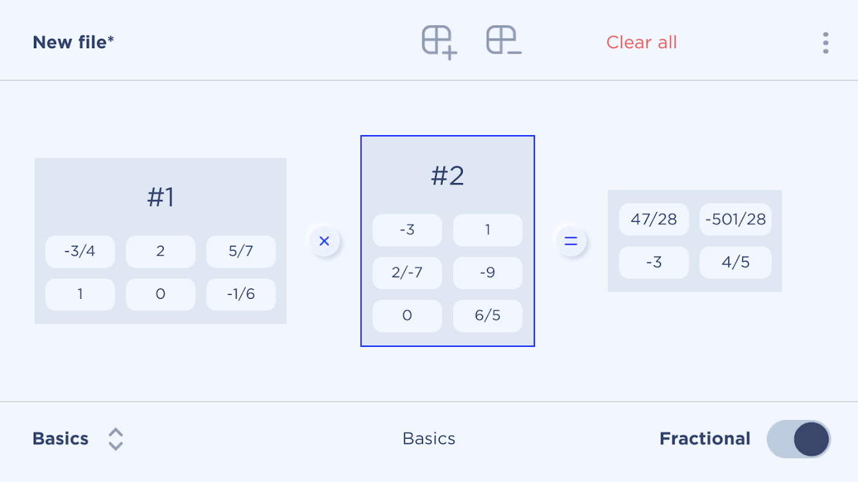Open the three-dot more options menu

click(x=825, y=43)
